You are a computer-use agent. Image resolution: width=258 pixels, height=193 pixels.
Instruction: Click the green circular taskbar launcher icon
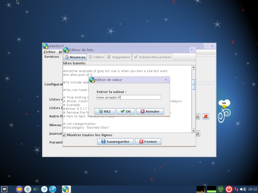coord(28,189)
